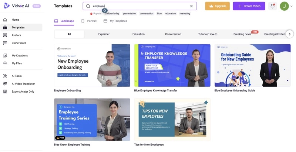Viewport: 296px width, 152px height.
Task: Filter by Explainer category
Action: [x=104, y=34]
